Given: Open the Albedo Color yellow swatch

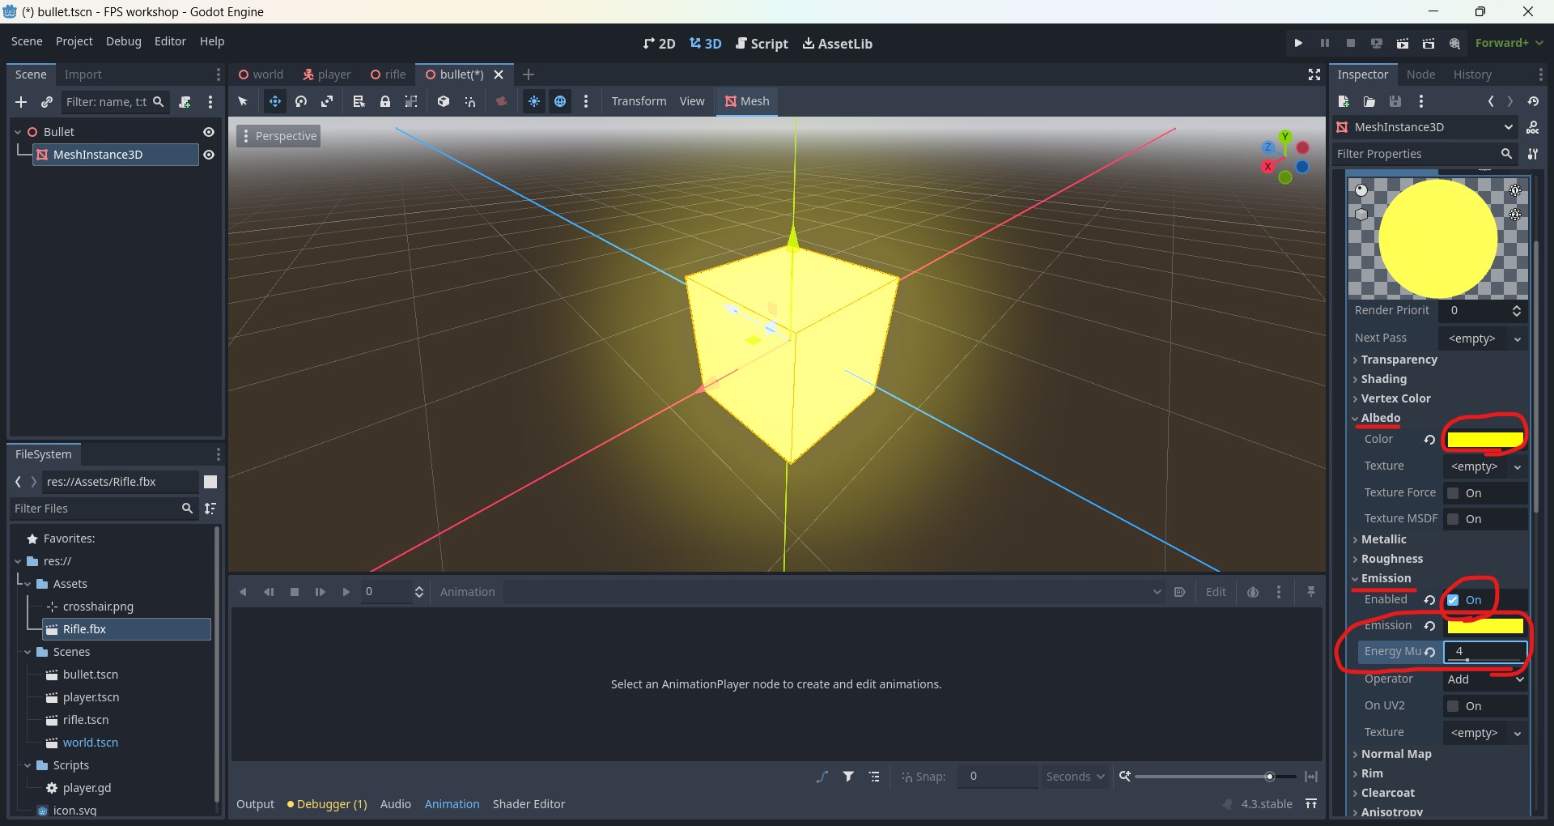Looking at the screenshot, I should [1485, 440].
